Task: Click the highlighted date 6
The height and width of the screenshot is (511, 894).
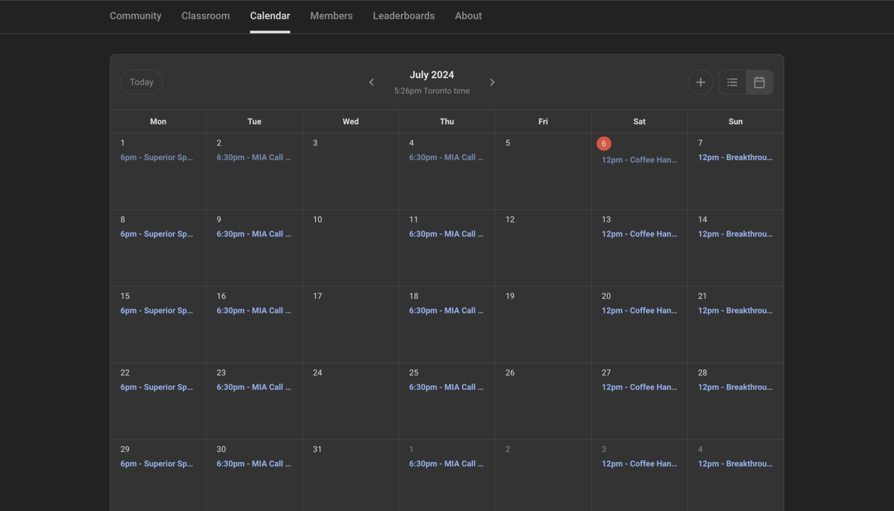Action: (x=604, y=143)
